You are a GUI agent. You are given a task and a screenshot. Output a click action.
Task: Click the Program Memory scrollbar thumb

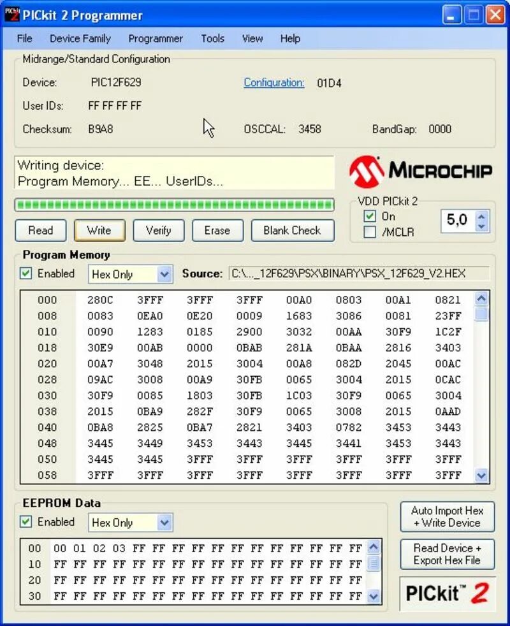(481, 314)
